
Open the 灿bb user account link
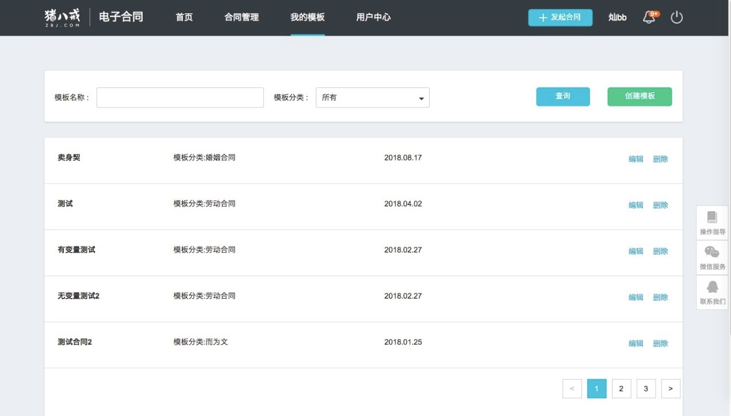pyautogui.click(x=617, y=17)
